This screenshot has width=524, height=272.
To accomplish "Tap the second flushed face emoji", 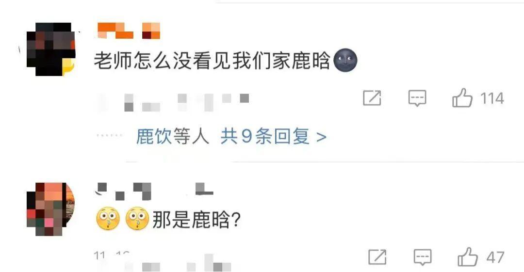I will 137,219.
